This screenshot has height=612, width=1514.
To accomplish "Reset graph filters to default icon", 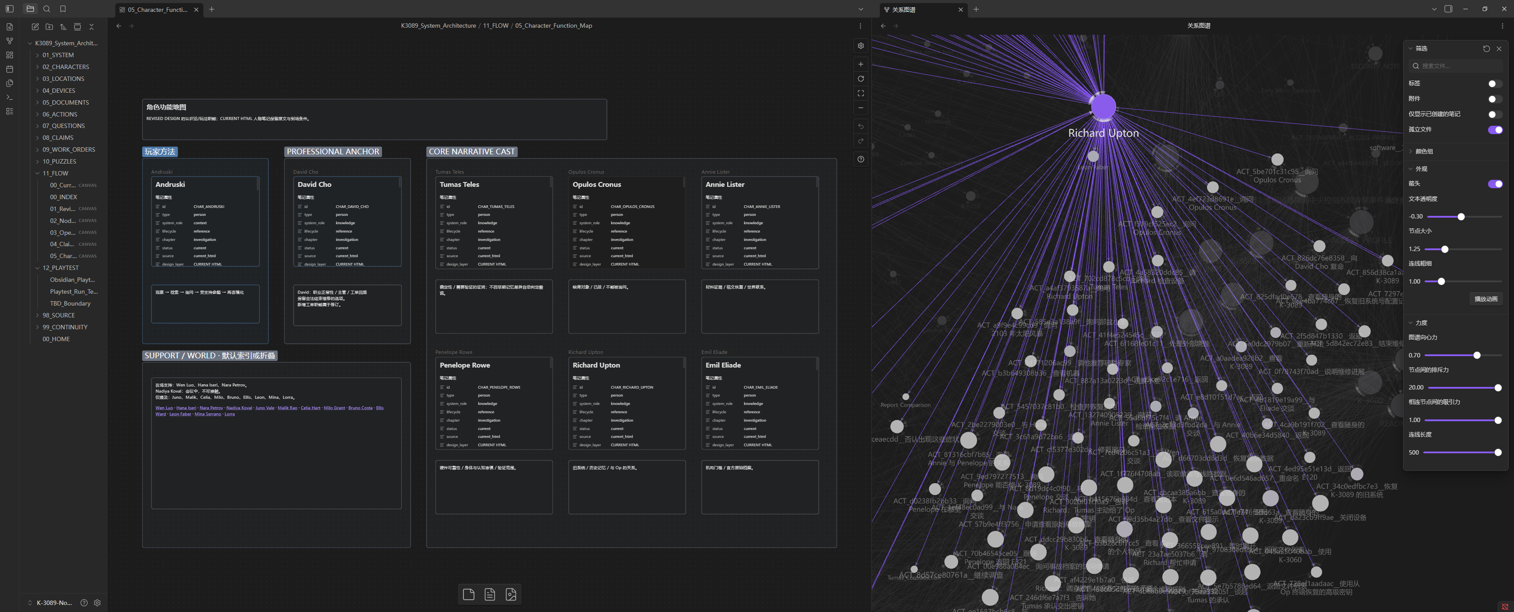I will point(1486,49).
